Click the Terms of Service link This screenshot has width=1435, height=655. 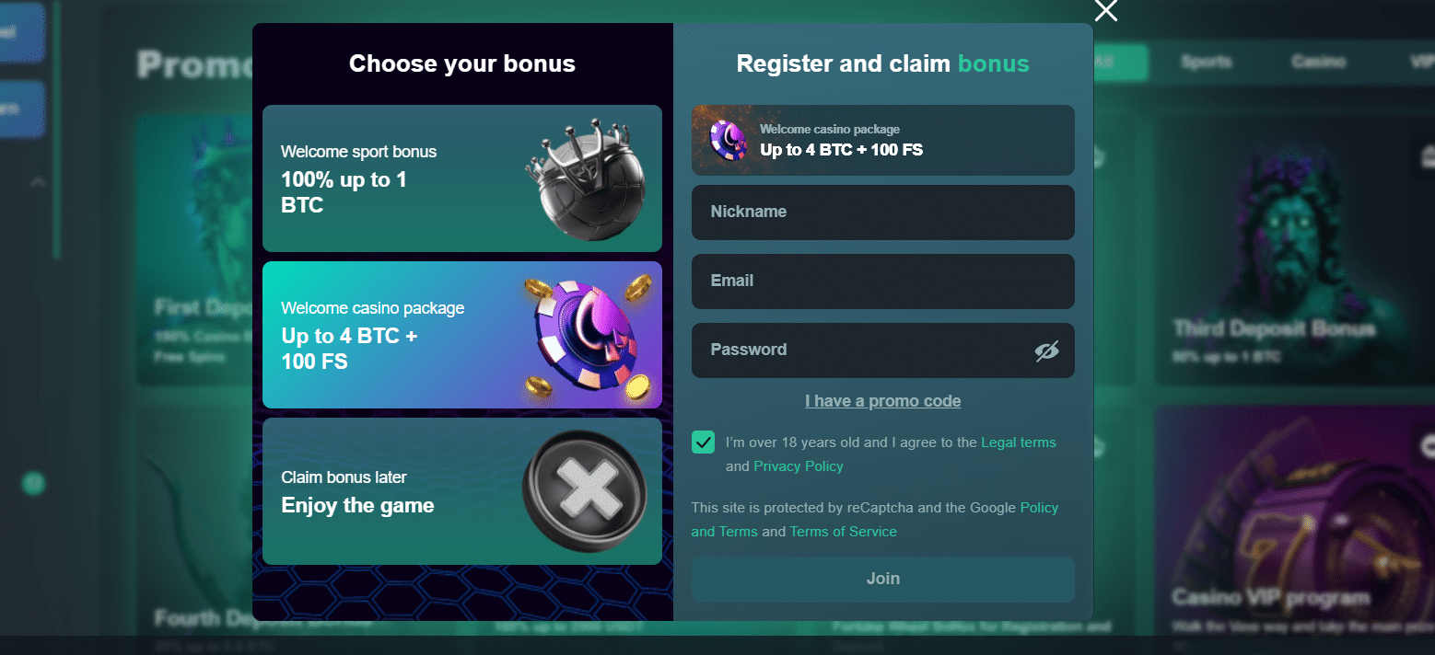[843, 531]
